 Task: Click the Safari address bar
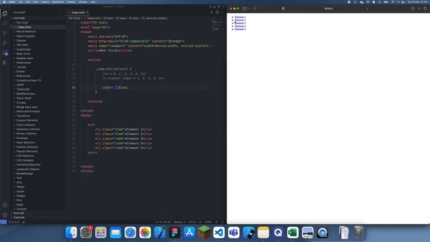(x=329, y=9)
